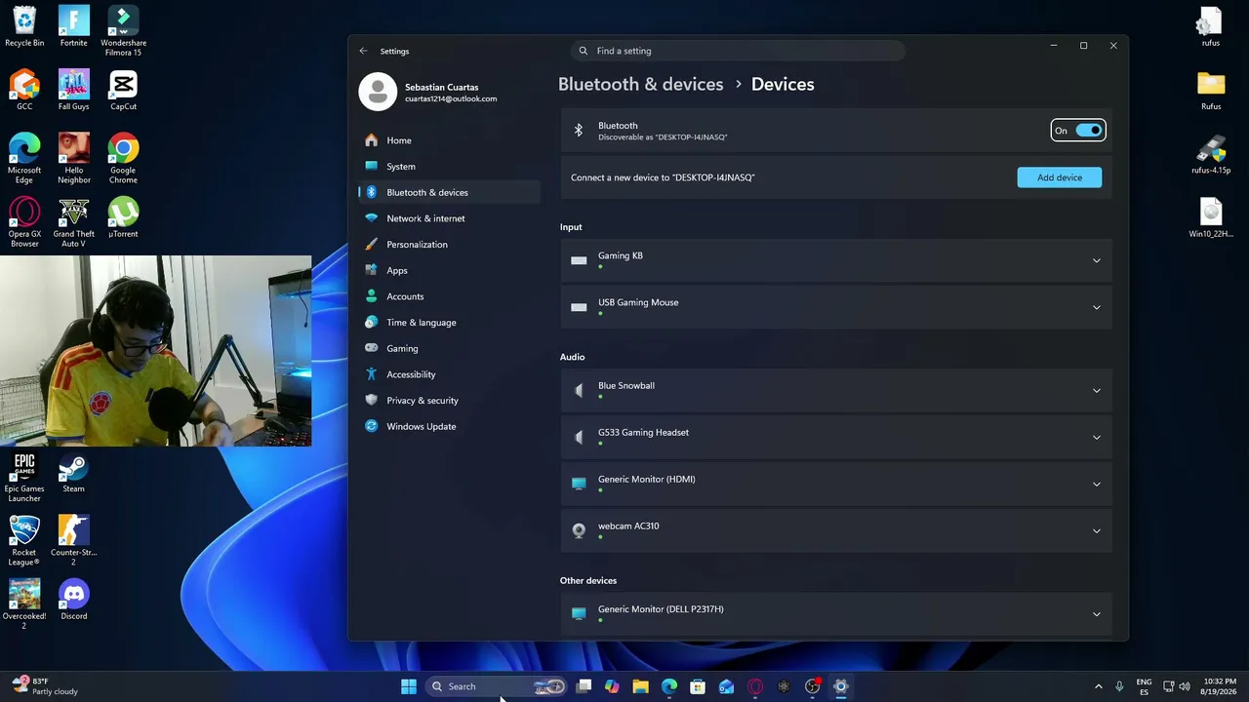This screenshot has height=702, width=1249.
Task: Open the Apps settings page
Action: point(449,270)
